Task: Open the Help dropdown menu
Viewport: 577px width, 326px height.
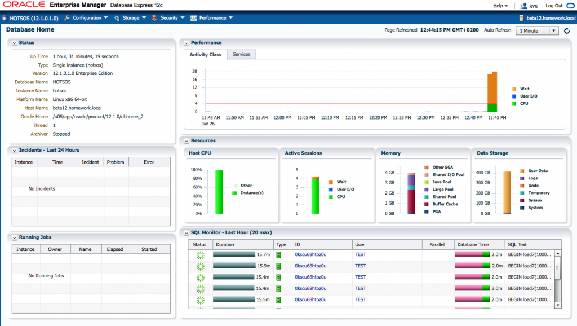Action: (500, 6)
